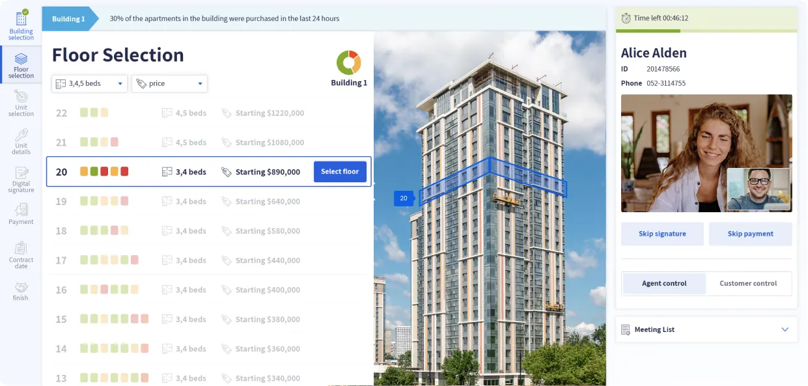Click the Alice Alden name heading
Image resolution: width=808 pixels, height=386 pixels.
[654, 53]
